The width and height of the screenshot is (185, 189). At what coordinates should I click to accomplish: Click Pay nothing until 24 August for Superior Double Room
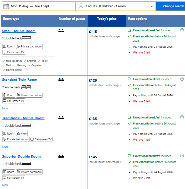(153, 172)
